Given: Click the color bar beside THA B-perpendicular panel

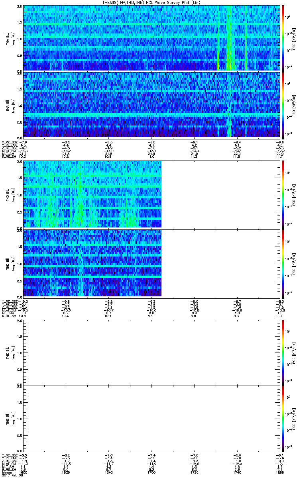Looking at the screenshot, I should click(x=283, y=38).
